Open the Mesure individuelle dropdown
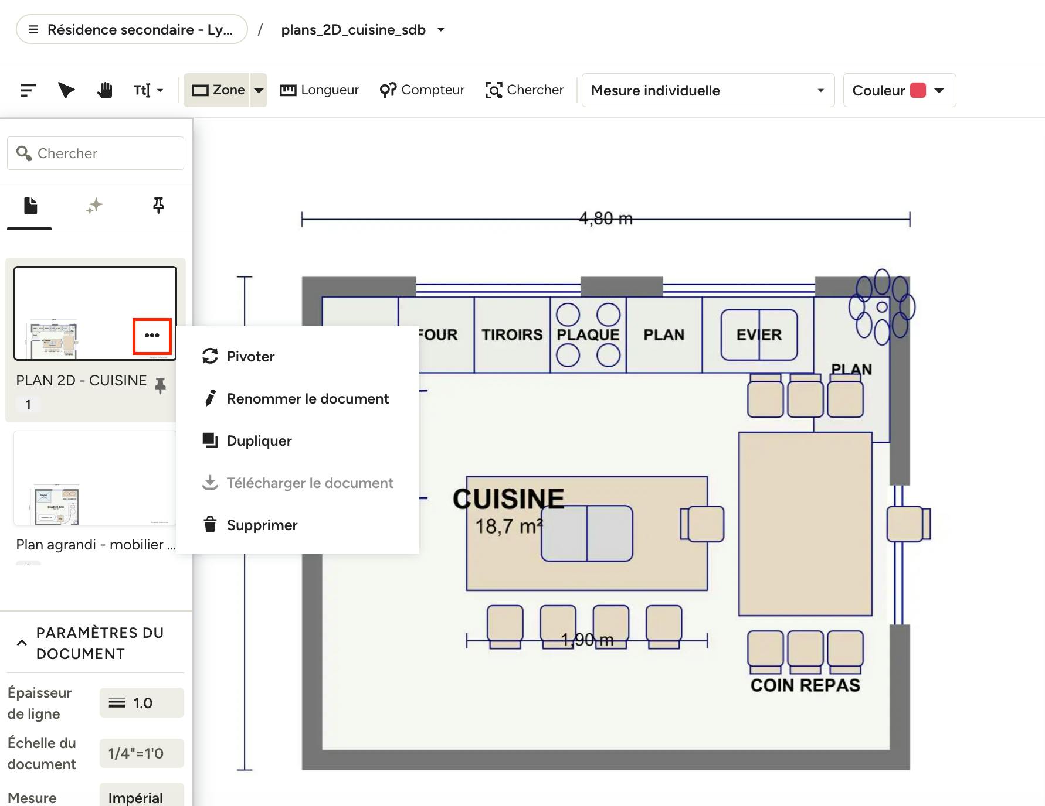The image size is (1045, 806). (708, 90)
